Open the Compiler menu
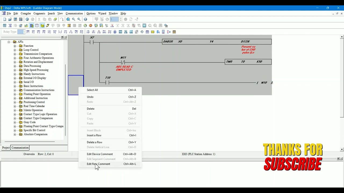This screenshot has height=193, width=344. [26, 13]
